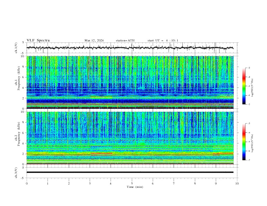Click the "ch.3(V)" axis label
Viewport: 267px width, 206px height.
click(x=16, y=173)
